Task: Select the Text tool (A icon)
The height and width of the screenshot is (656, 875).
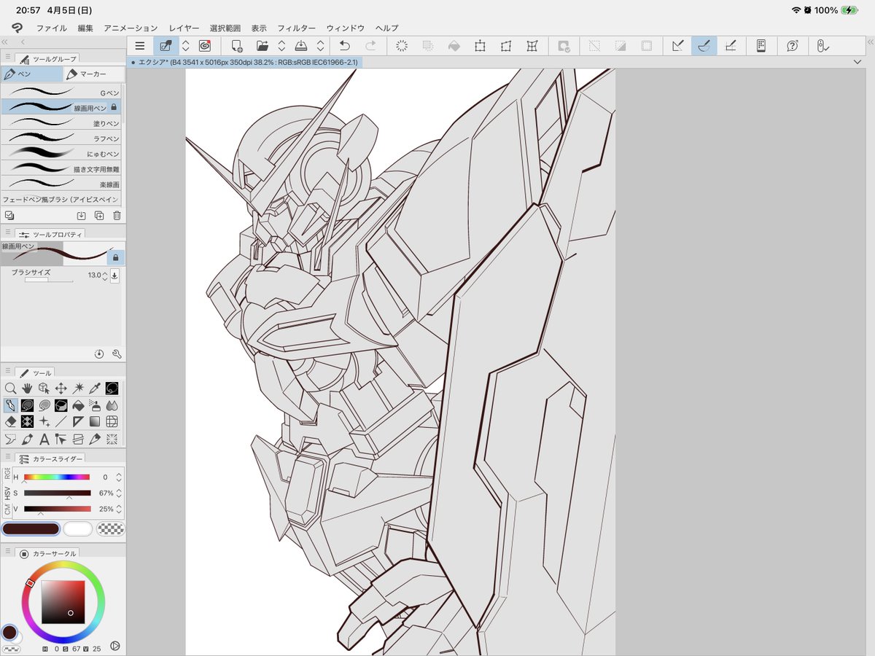Action: (x=44, y=439)
